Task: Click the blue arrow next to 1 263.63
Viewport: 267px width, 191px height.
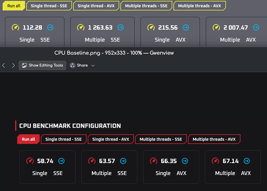Action: click(x=121, y=27)
